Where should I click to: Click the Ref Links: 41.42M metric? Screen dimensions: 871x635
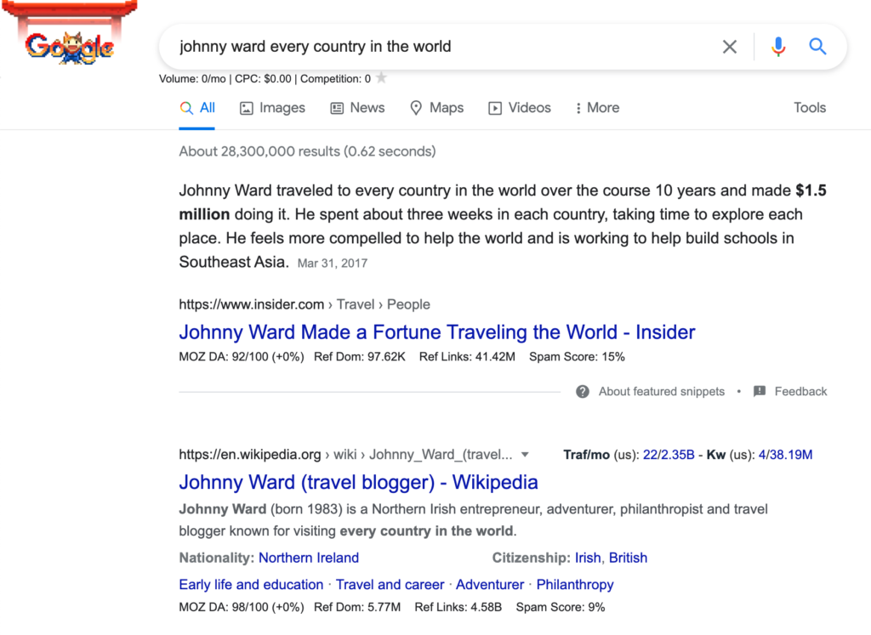[x=467, y=356]
